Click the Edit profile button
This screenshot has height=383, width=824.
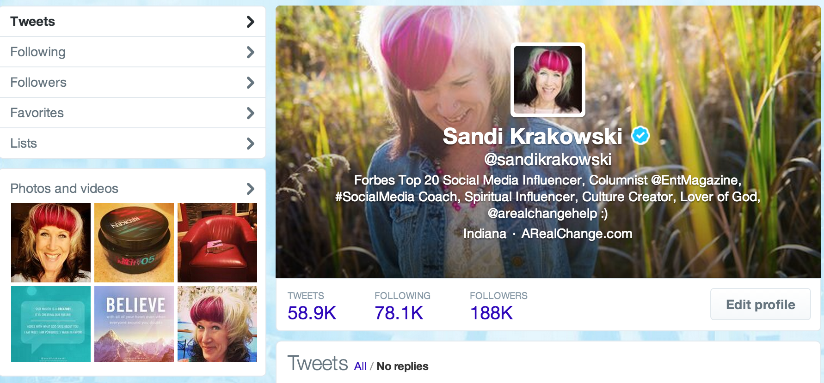(x=761, y=305)
